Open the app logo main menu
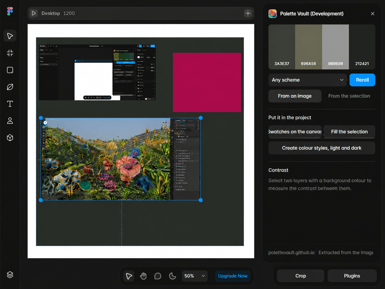This screenshot has height=289, width=385. [x=10, y=11]
